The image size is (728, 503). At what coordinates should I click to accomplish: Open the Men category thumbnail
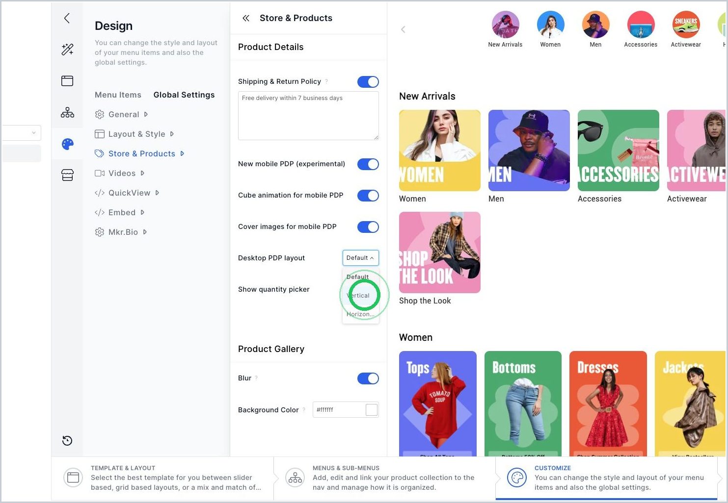(x=529, y=151)
